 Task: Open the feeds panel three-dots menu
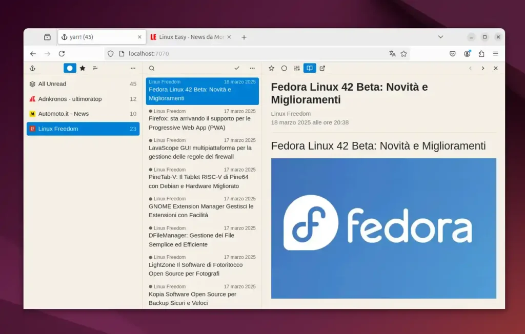pyautogui.click(x=133, y=68)
